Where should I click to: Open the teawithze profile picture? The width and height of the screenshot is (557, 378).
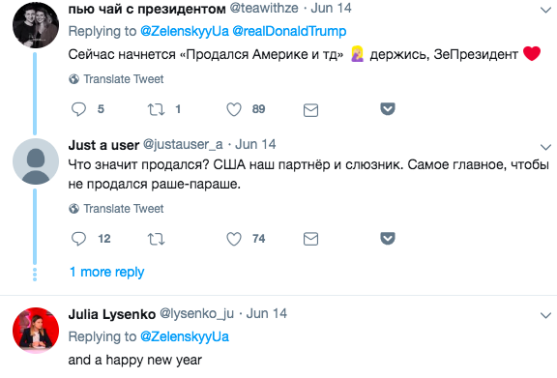pos(36,25)
